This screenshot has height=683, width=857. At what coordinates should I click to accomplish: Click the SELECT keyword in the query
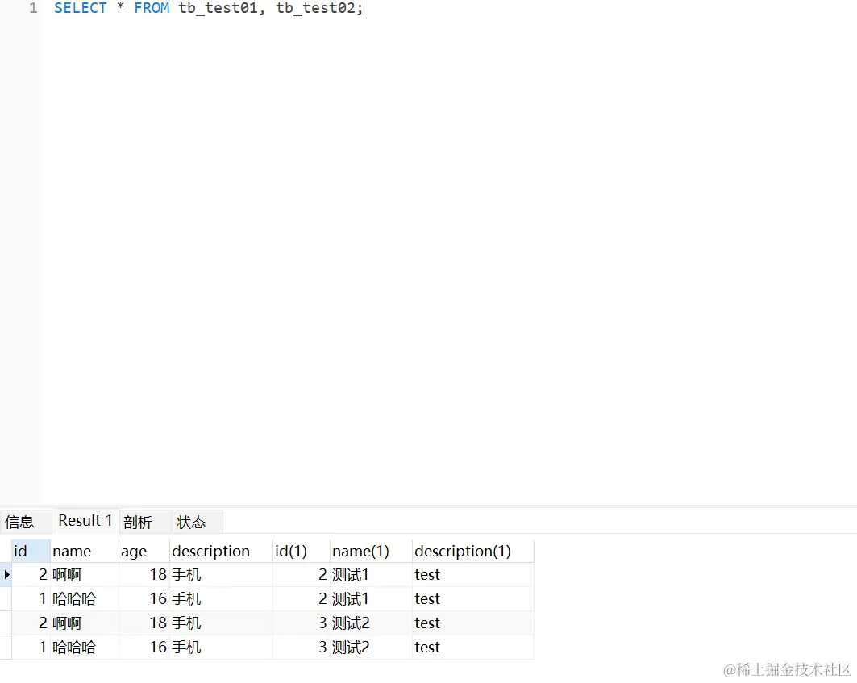point(81,8)
